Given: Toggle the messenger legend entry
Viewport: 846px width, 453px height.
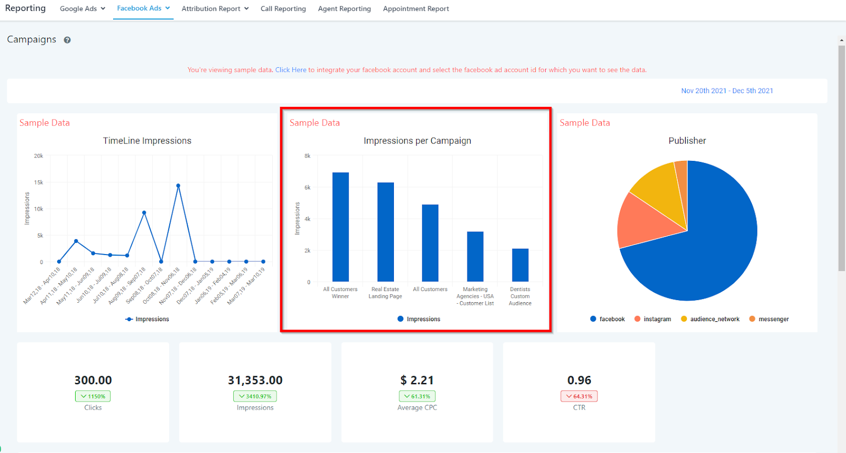Looking at the screenshot, I should pyautogui.click(x=769, y=319).
